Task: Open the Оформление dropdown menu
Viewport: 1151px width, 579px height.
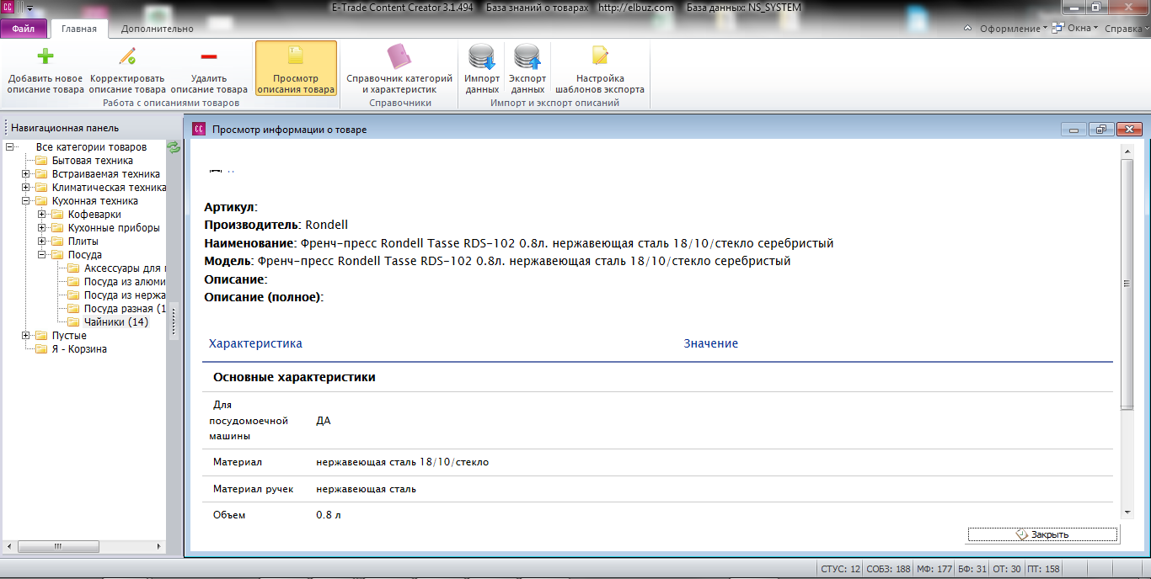Action: click(1013, 29)
